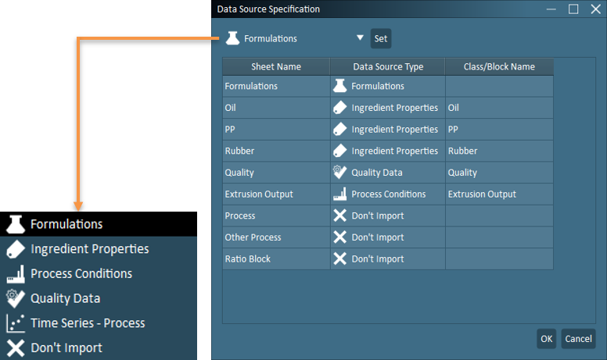Click tag icon in the Oil row

[340, 108]
